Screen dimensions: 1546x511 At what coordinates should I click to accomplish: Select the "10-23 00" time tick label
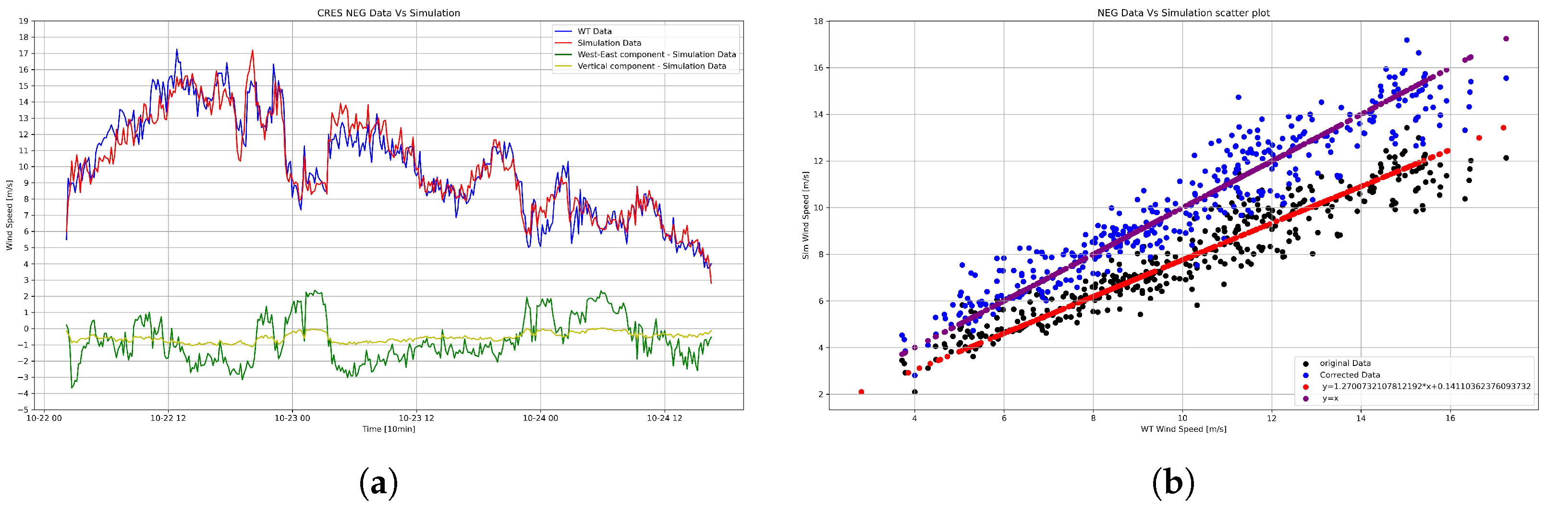[x=293, y=417]
